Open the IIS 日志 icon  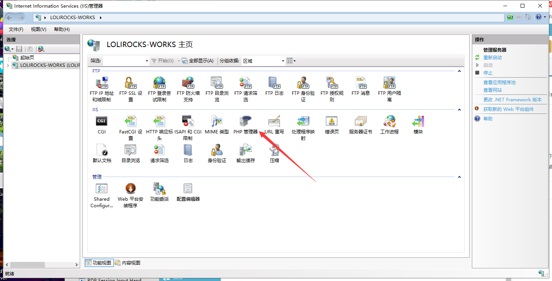(188, 153)
